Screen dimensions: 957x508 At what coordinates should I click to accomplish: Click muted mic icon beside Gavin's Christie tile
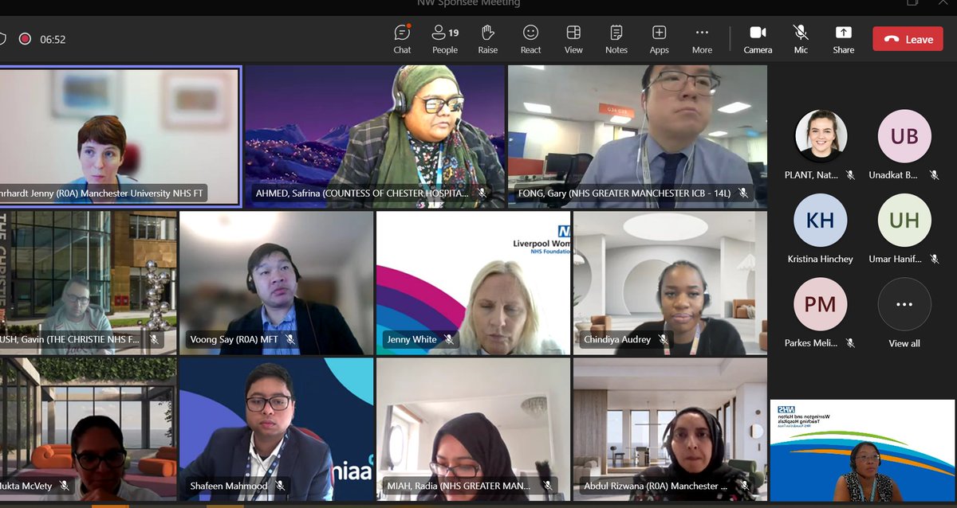(154, 339)
